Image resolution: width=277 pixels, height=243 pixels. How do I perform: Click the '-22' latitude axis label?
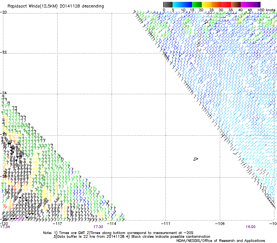pos(3,52)
